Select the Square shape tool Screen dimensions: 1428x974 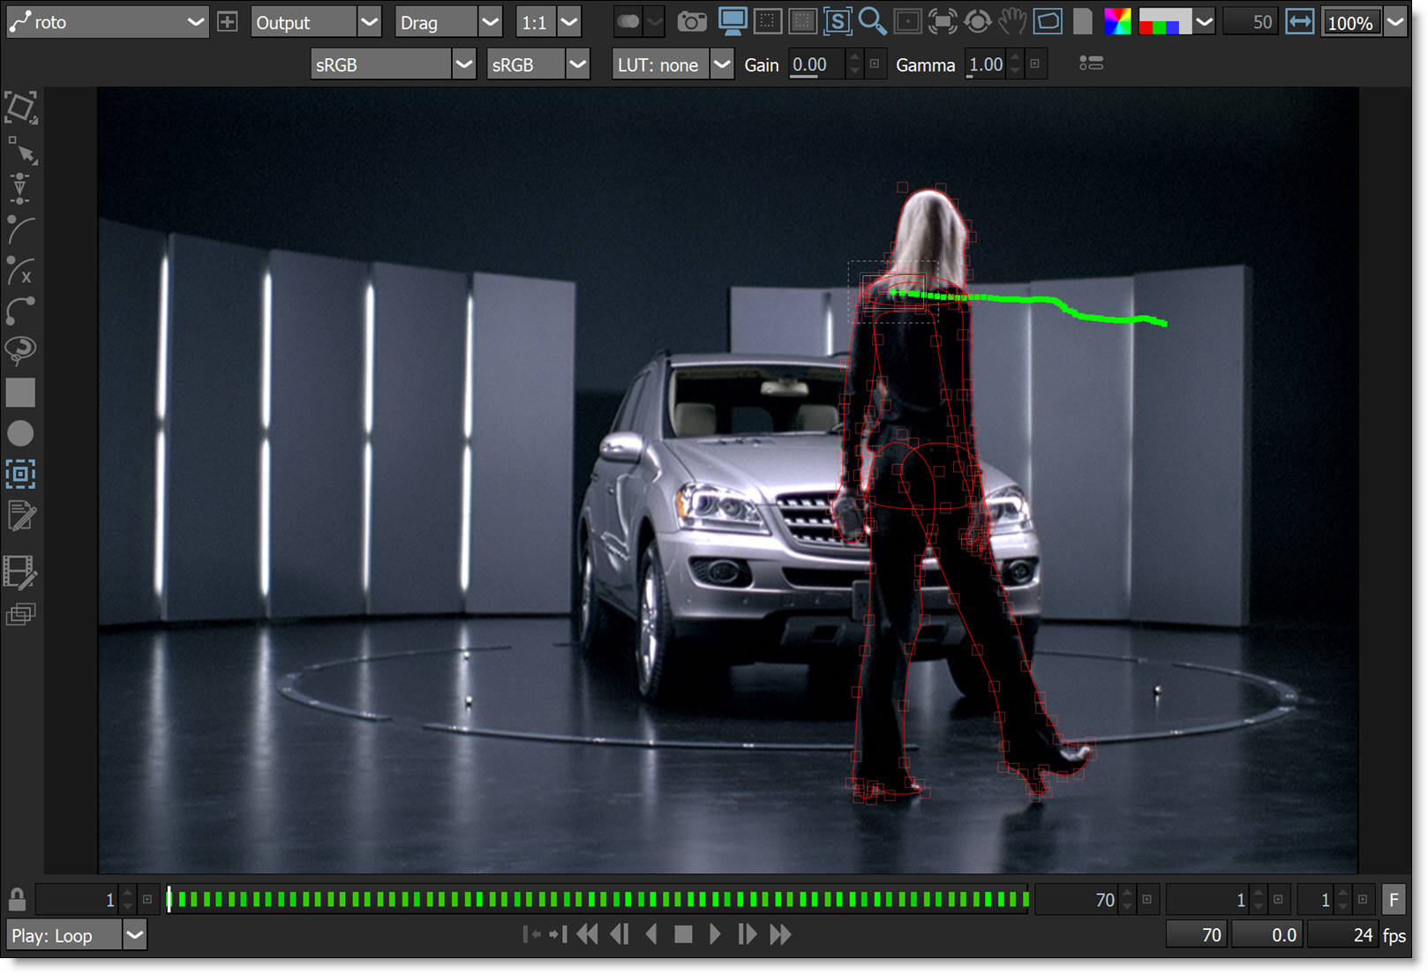click(x=20, y=393)
